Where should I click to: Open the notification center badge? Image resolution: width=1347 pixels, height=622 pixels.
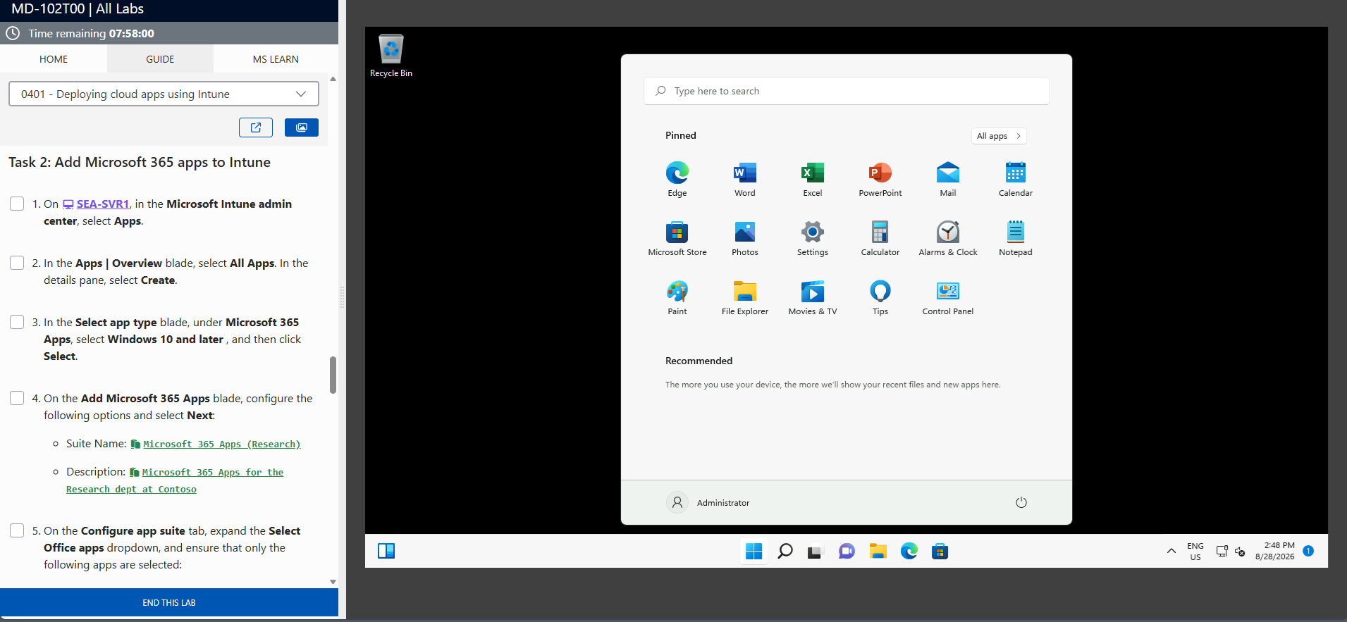click(1308, 551)
